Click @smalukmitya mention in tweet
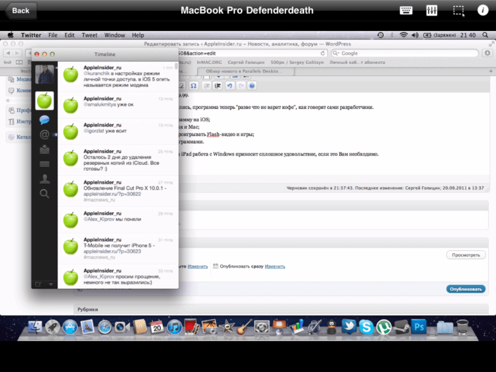The height and width of the screenshot is (372, 496). click(x=100, y=104)
